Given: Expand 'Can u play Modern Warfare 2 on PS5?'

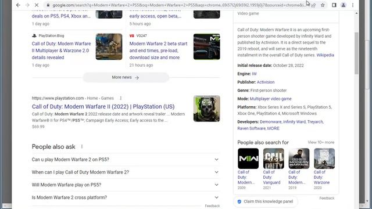Looking at the screenshot, I should (x=126, y=160).
